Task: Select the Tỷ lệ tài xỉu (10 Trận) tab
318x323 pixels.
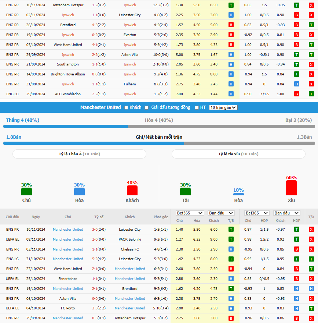Action: [238, 154]
